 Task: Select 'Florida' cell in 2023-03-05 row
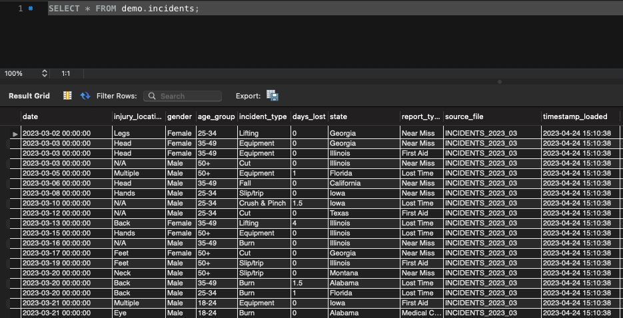point(364,173)
